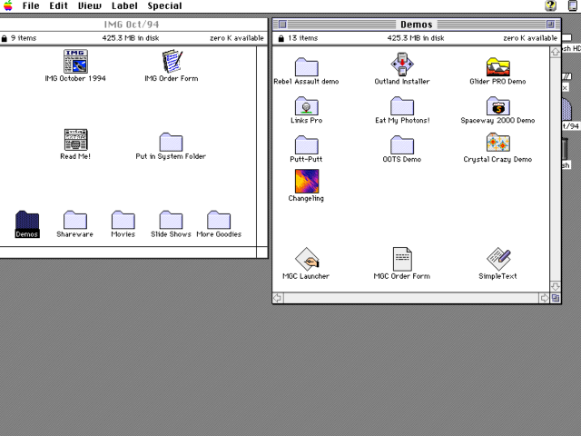This screenshot has width=581, height=436.
Task: Click the Demos window title bar
Action: [417, 25]
